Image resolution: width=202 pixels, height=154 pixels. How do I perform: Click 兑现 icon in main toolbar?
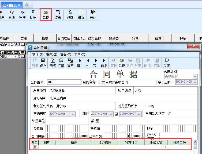tap(45, 14)
